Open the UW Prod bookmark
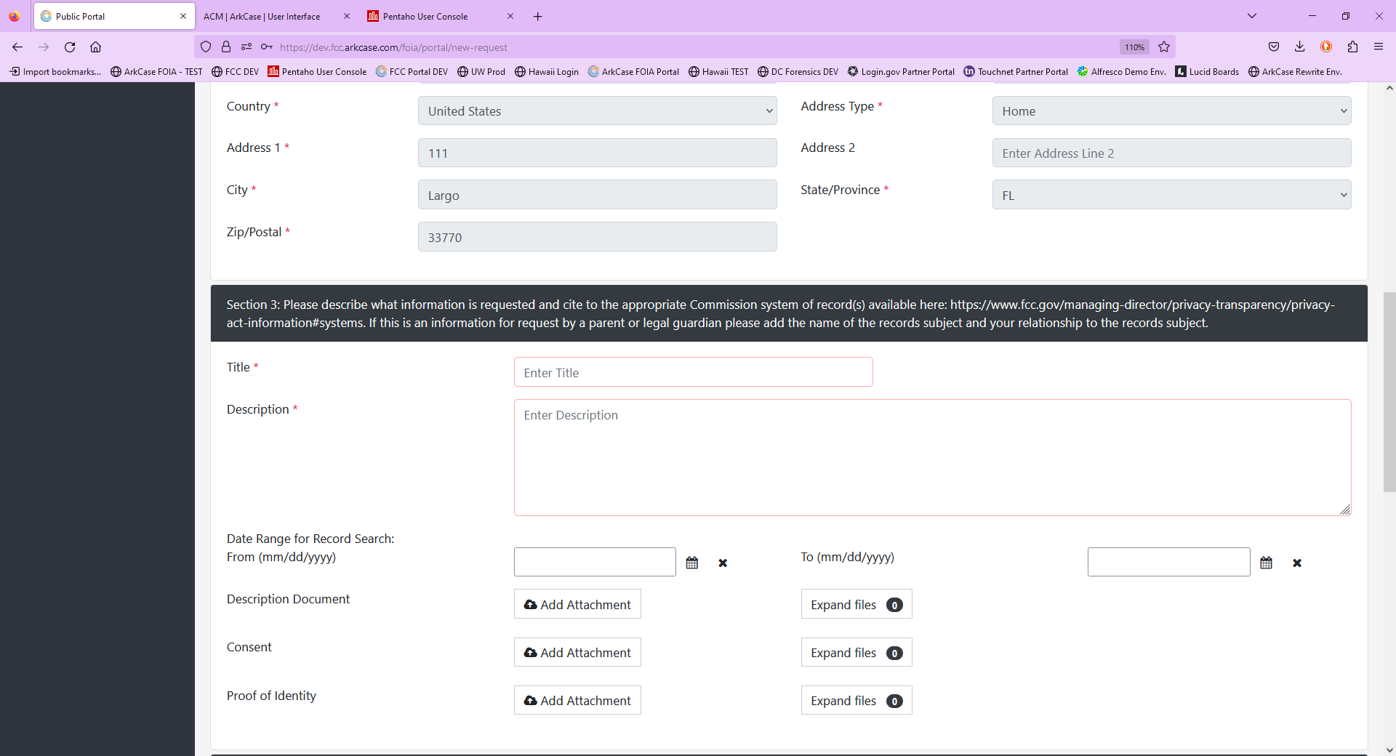1396x756 pixels. point(481,72)
